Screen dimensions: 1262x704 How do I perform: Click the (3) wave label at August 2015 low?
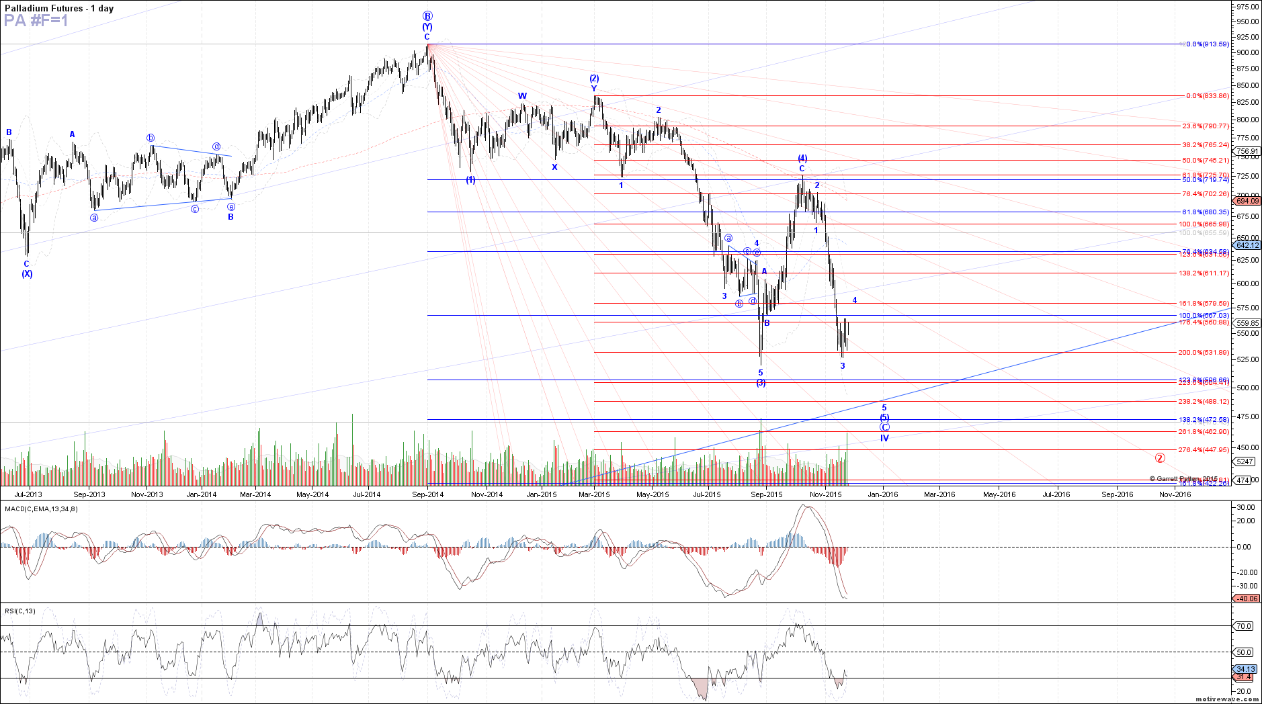(x=761, y=383)
